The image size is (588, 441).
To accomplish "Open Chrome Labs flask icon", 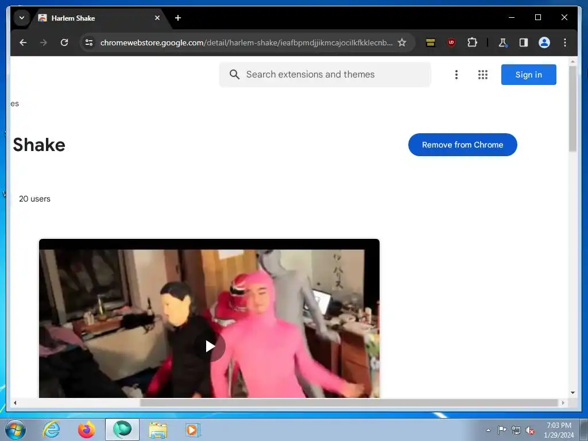I will (502, 42).
